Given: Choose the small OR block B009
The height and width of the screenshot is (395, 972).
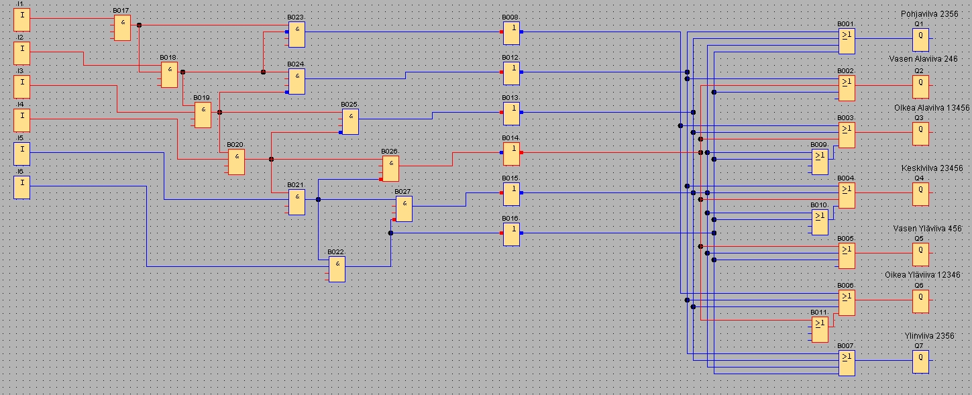Looking at the screenshot, I should (820, 162).
